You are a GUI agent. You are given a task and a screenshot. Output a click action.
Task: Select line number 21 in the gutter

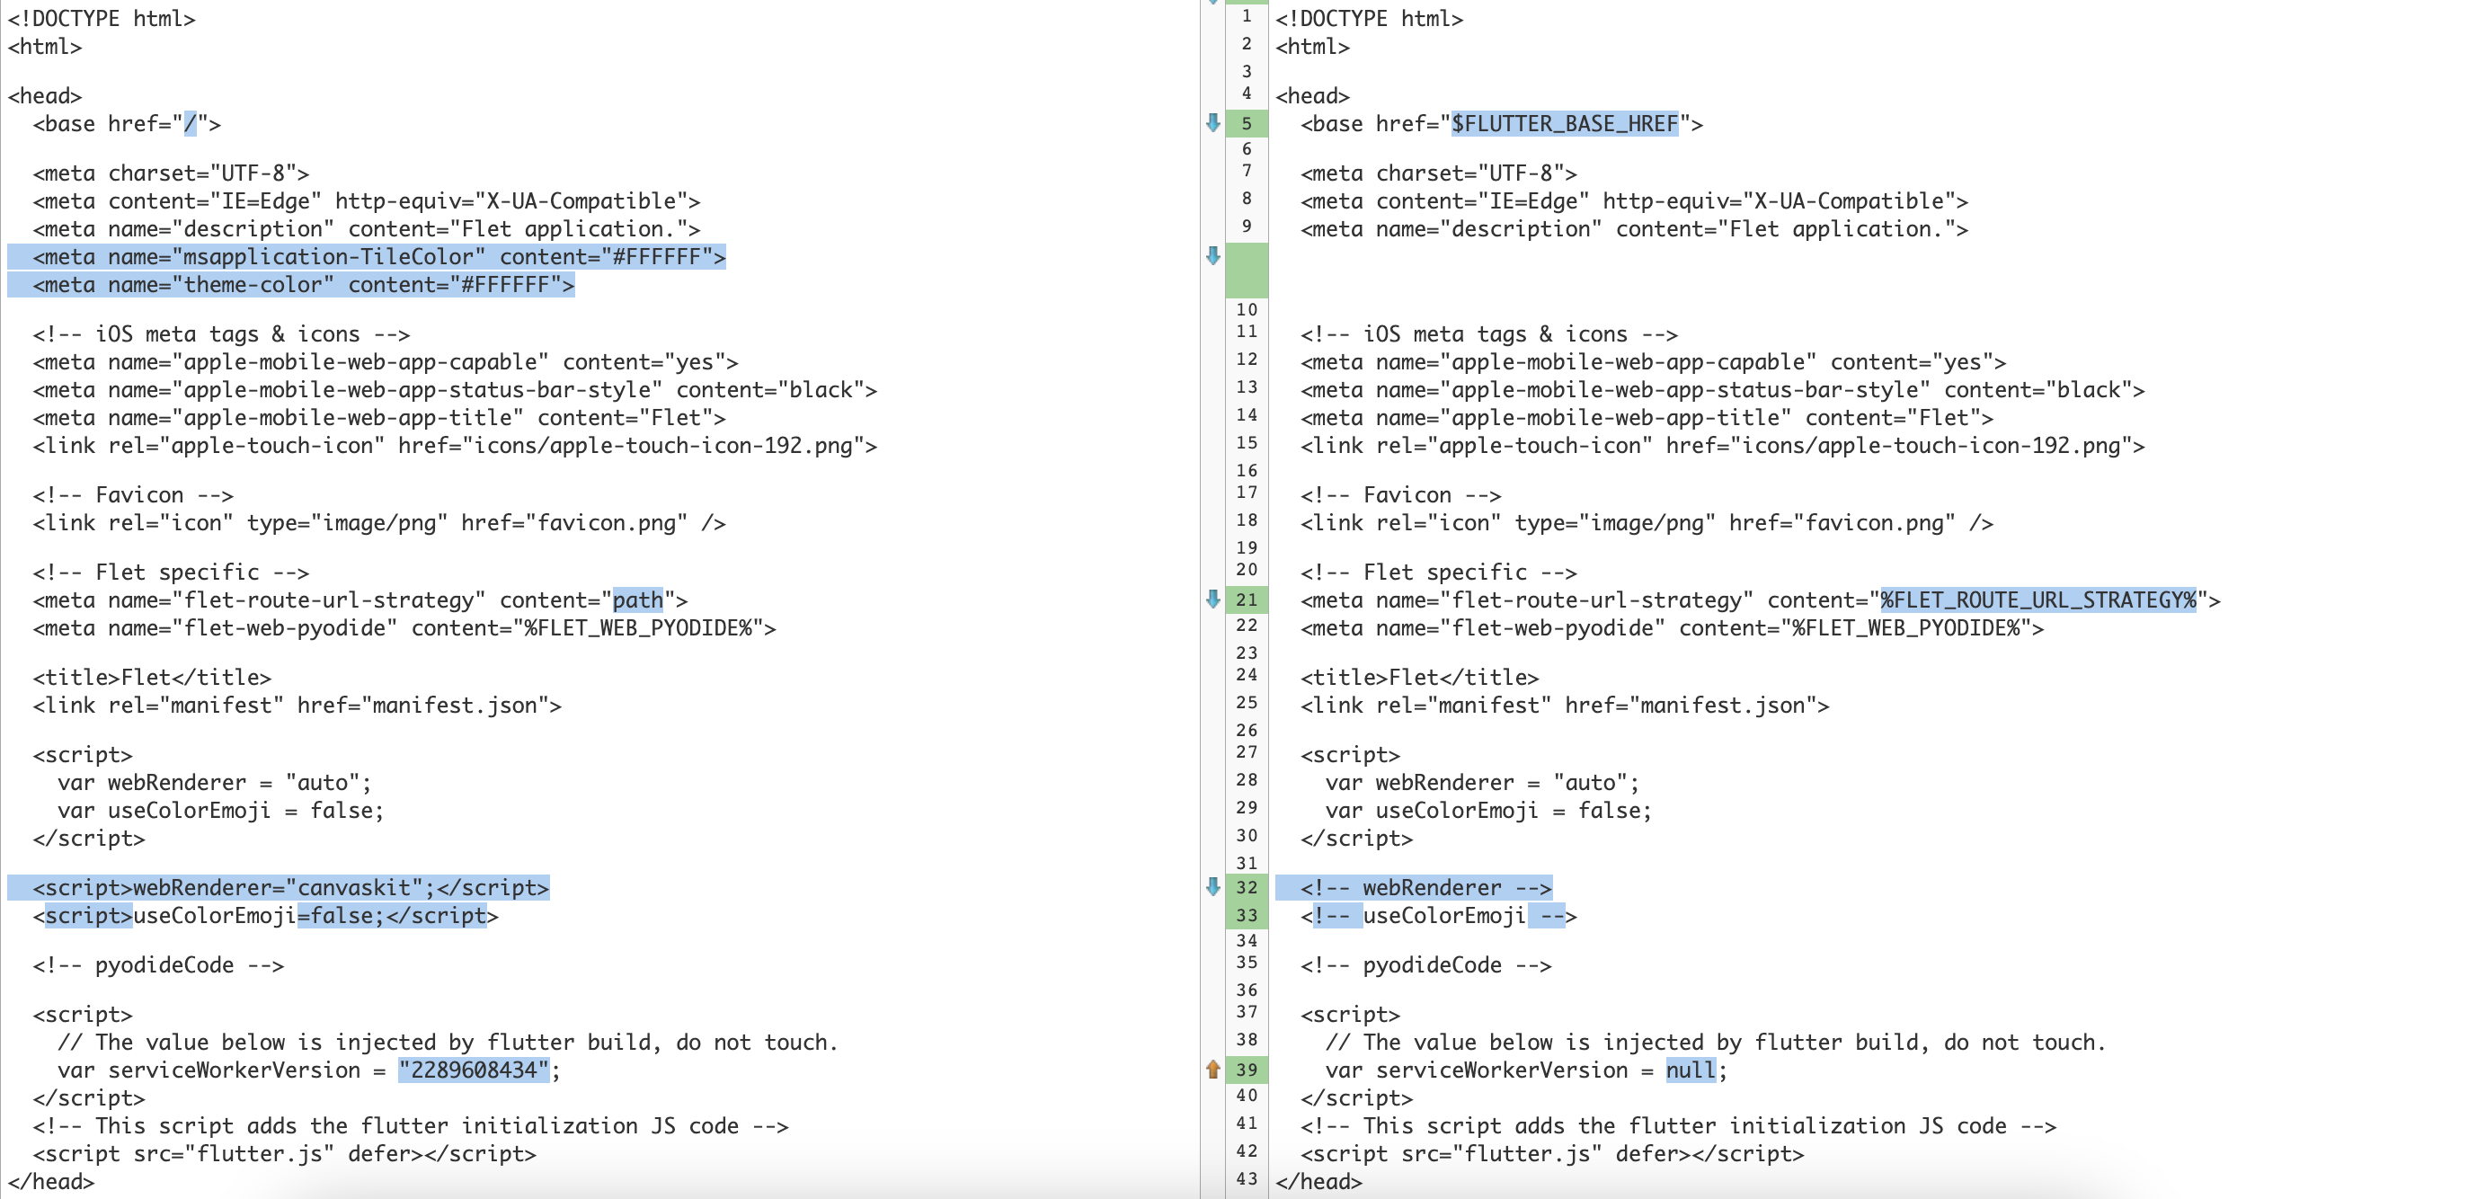tap(1245, 600)
